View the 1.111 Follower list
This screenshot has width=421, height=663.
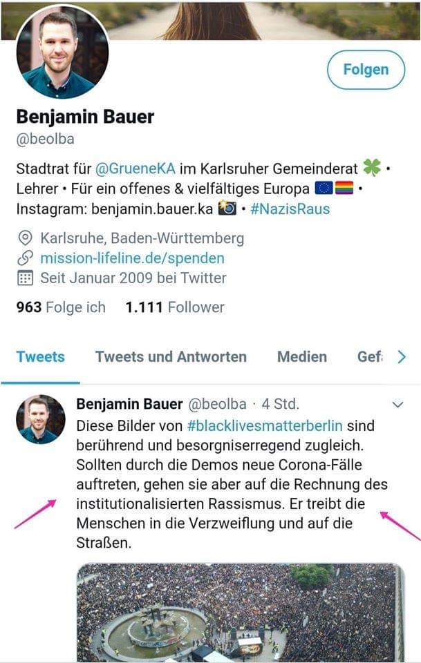(175, 307)
